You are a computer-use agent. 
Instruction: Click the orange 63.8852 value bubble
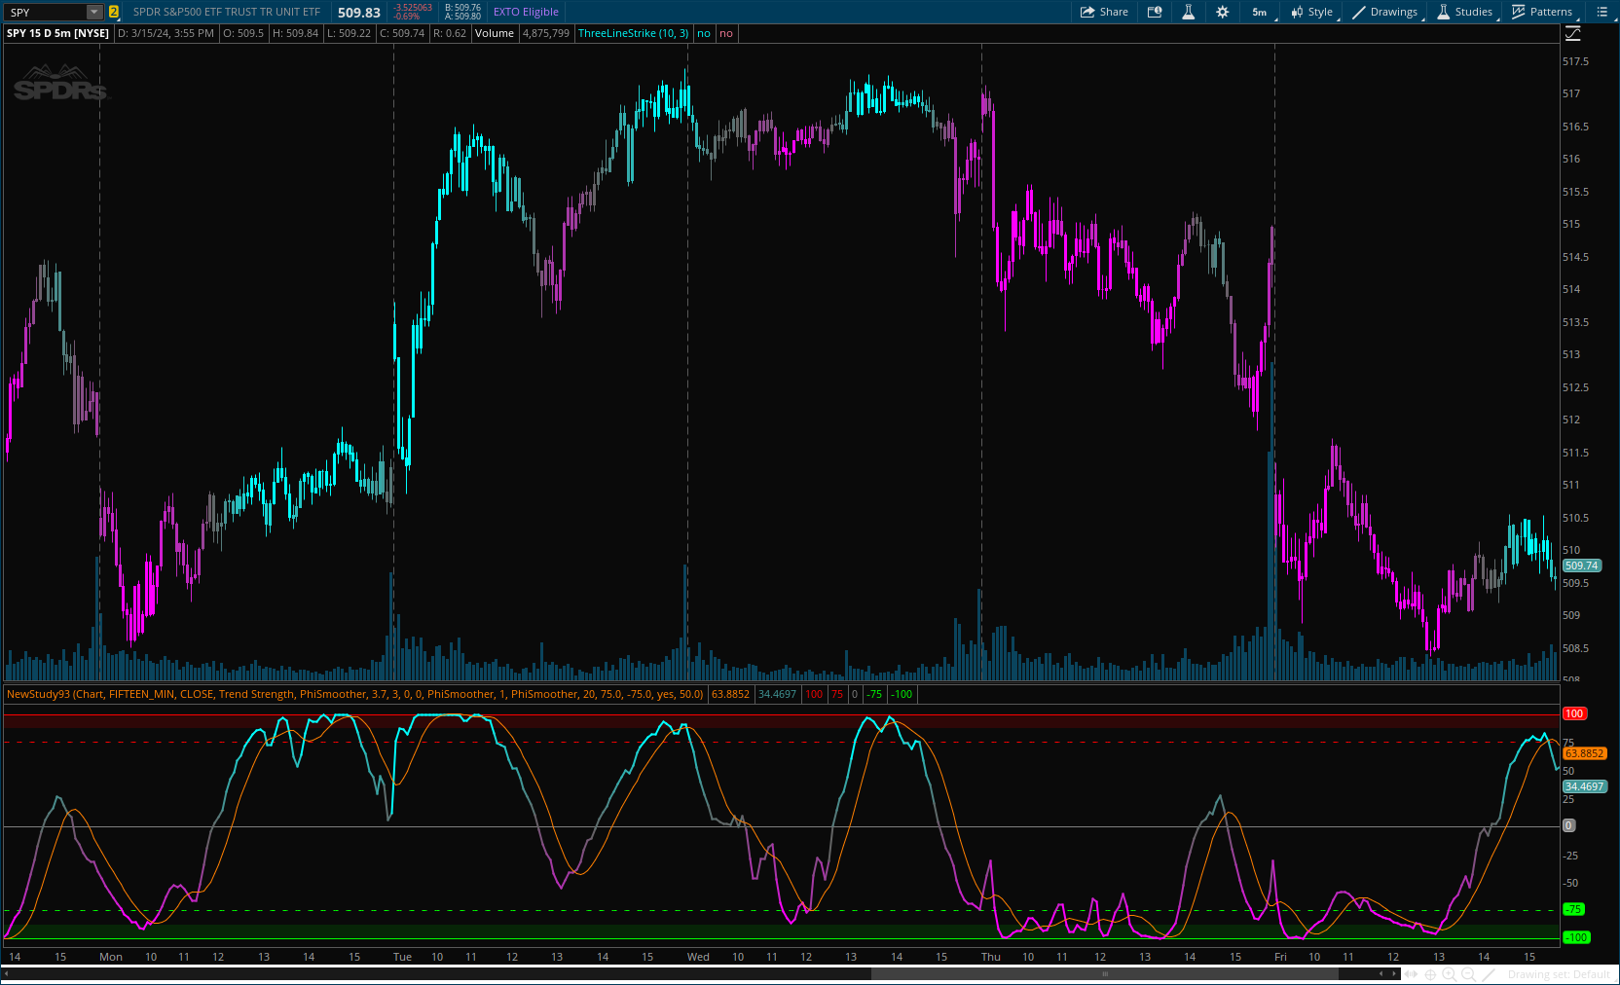[1585, 753]
